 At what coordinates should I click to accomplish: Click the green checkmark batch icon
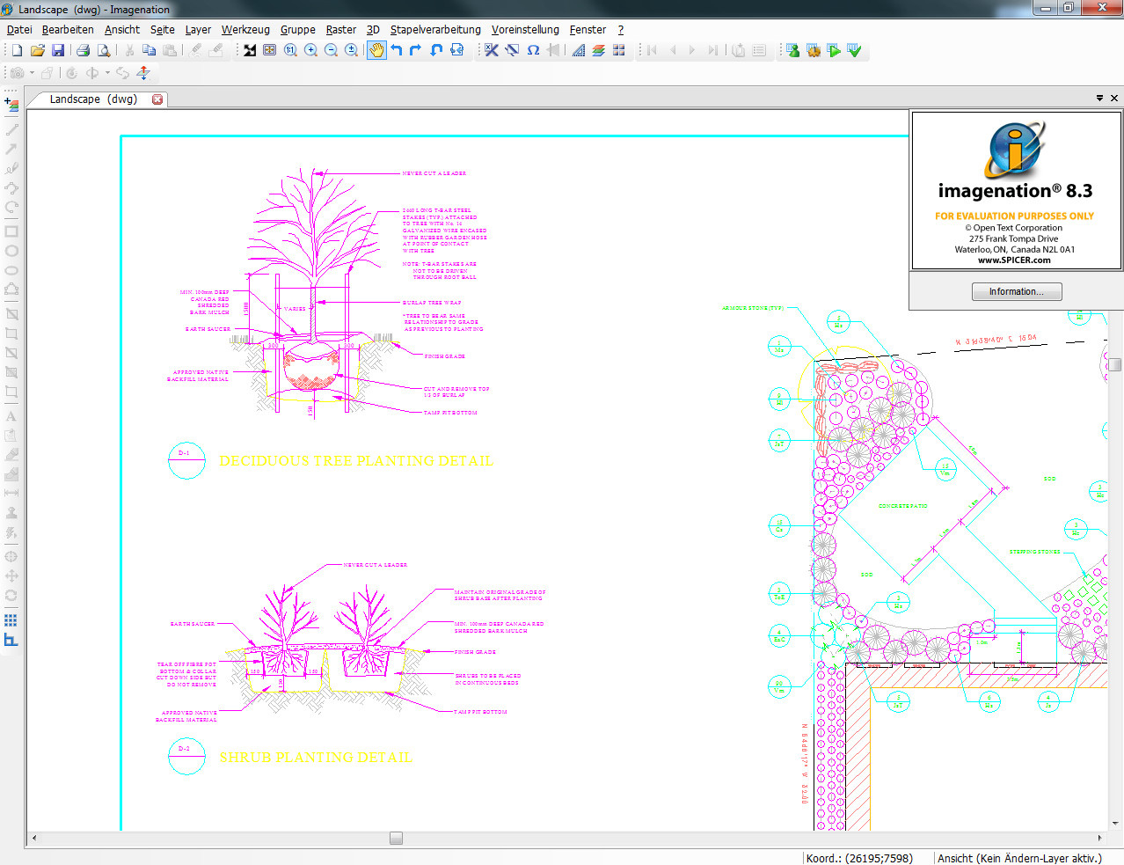854,50
